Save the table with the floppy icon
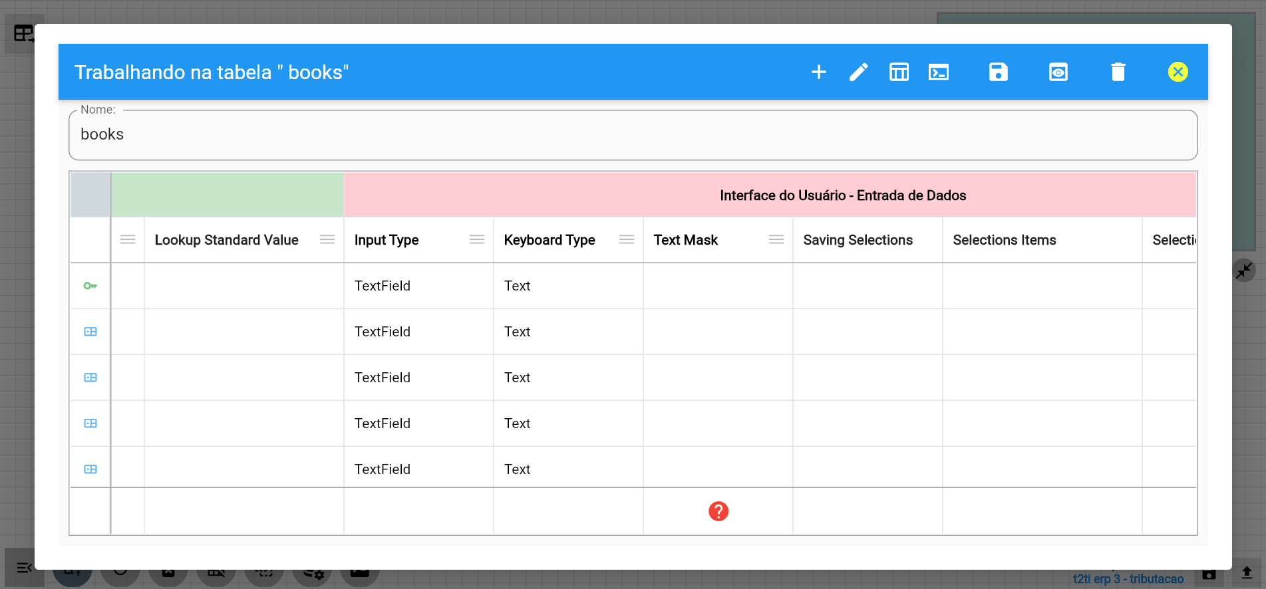This screenshot has height=589, width=1266. pos(999,72)
